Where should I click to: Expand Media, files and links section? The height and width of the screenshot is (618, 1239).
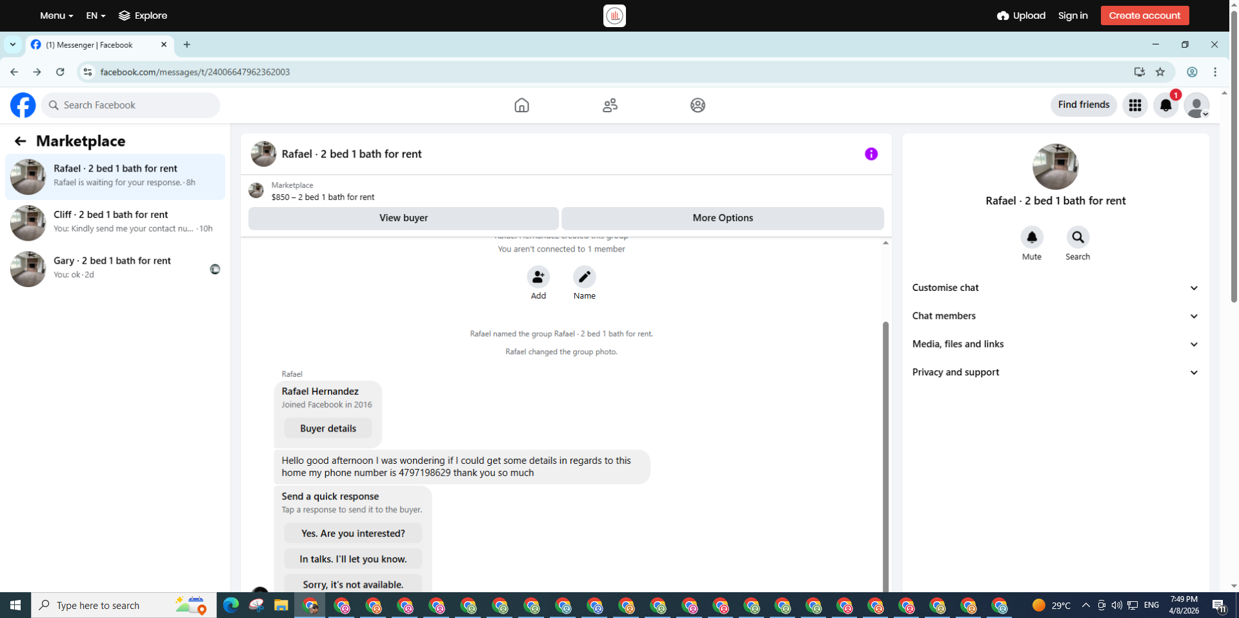pyautogui.click(x=1055, y=344)
